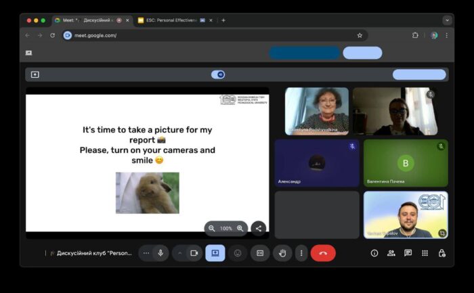Image resolution: width=474 pixels, height=293 pixels.
Task: Zoom in on the presentation
Action: coord(240,229)
